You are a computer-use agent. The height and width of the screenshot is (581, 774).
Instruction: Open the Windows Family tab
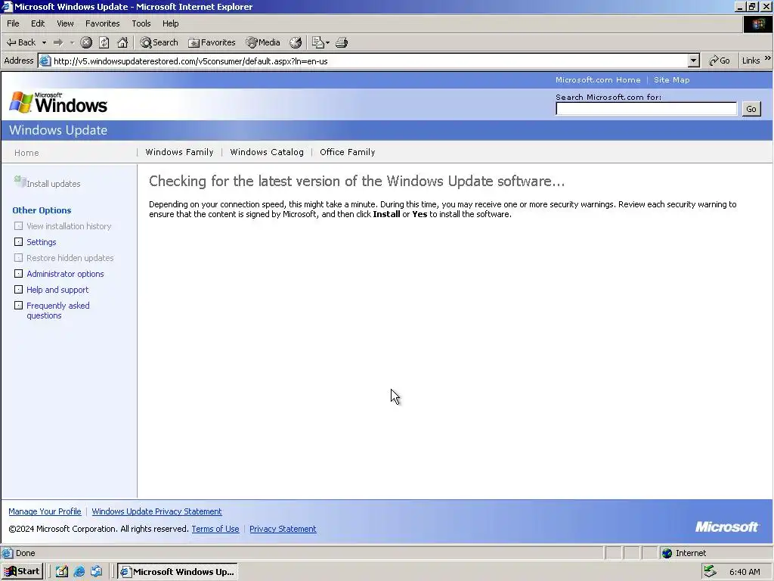179,152
